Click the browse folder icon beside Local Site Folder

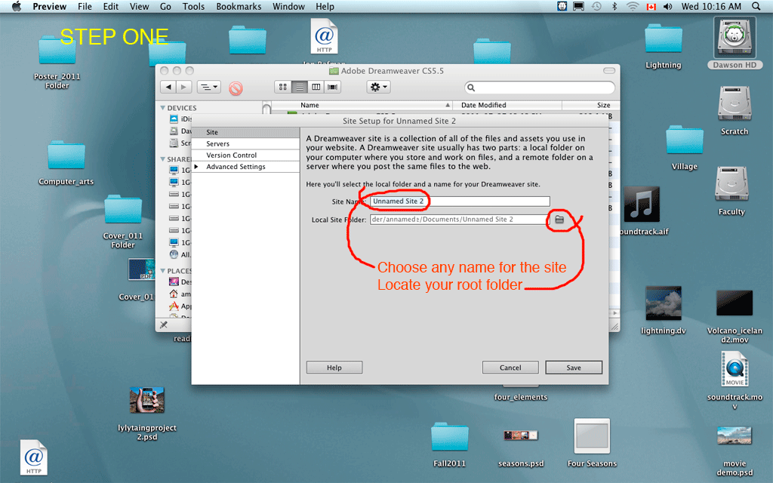click(x=559, y=220)
